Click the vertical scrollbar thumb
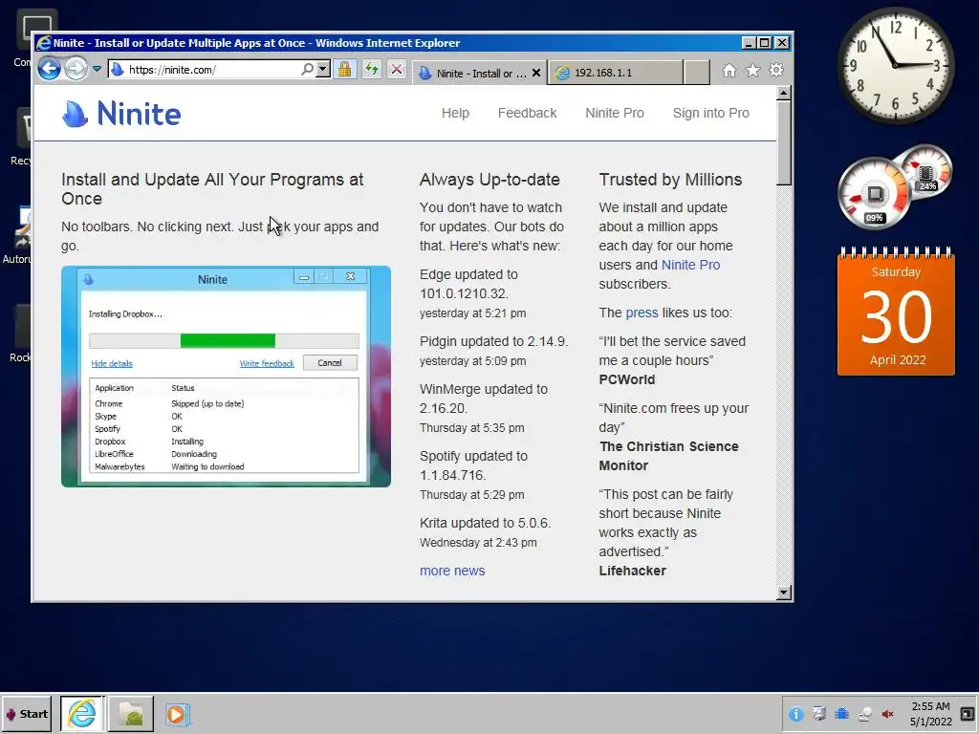The image size is (979, 734). (784, 143)
